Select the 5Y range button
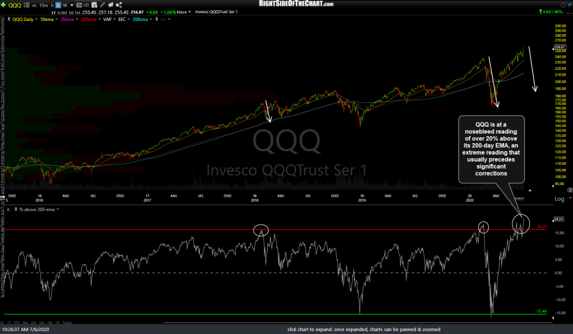This screenshot has height=334, width=573. [2, 323]
